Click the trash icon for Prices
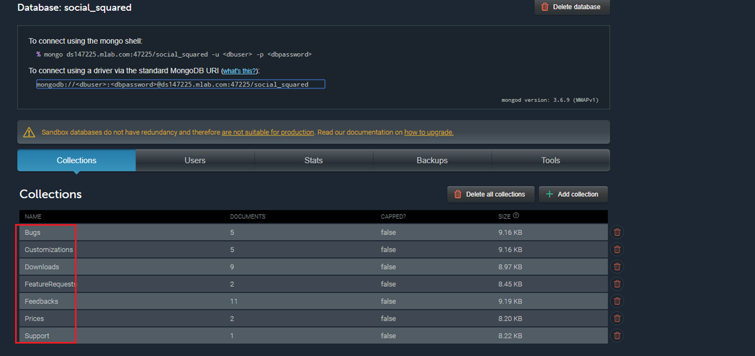 click(617, 318)
